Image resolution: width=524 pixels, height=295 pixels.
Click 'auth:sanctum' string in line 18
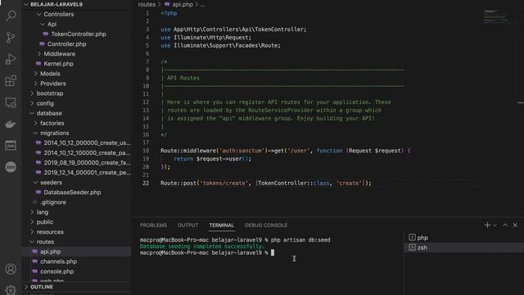[x=243, y=151]
